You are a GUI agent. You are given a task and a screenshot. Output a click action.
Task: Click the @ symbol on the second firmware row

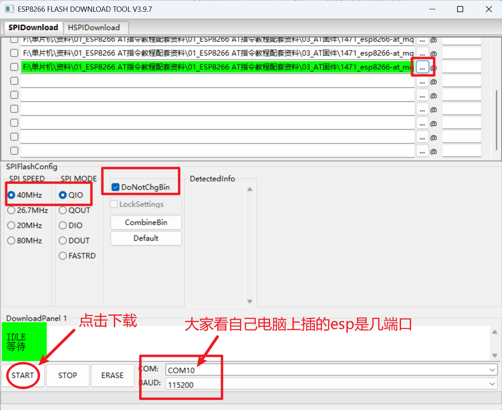(x=433, y=53)
